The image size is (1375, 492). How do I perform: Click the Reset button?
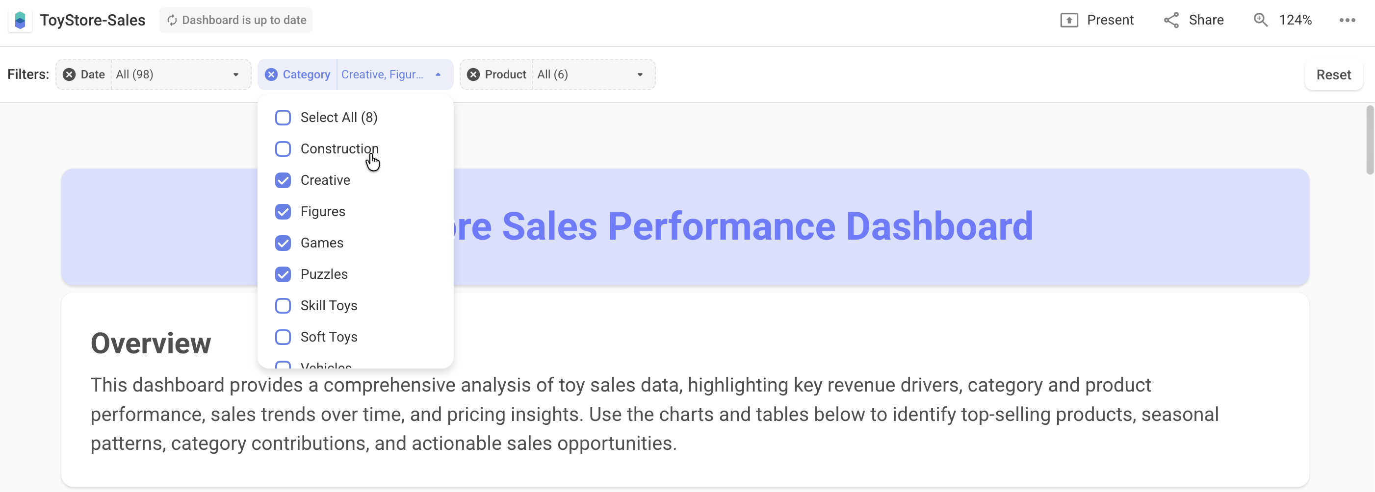pos(1333,74)
